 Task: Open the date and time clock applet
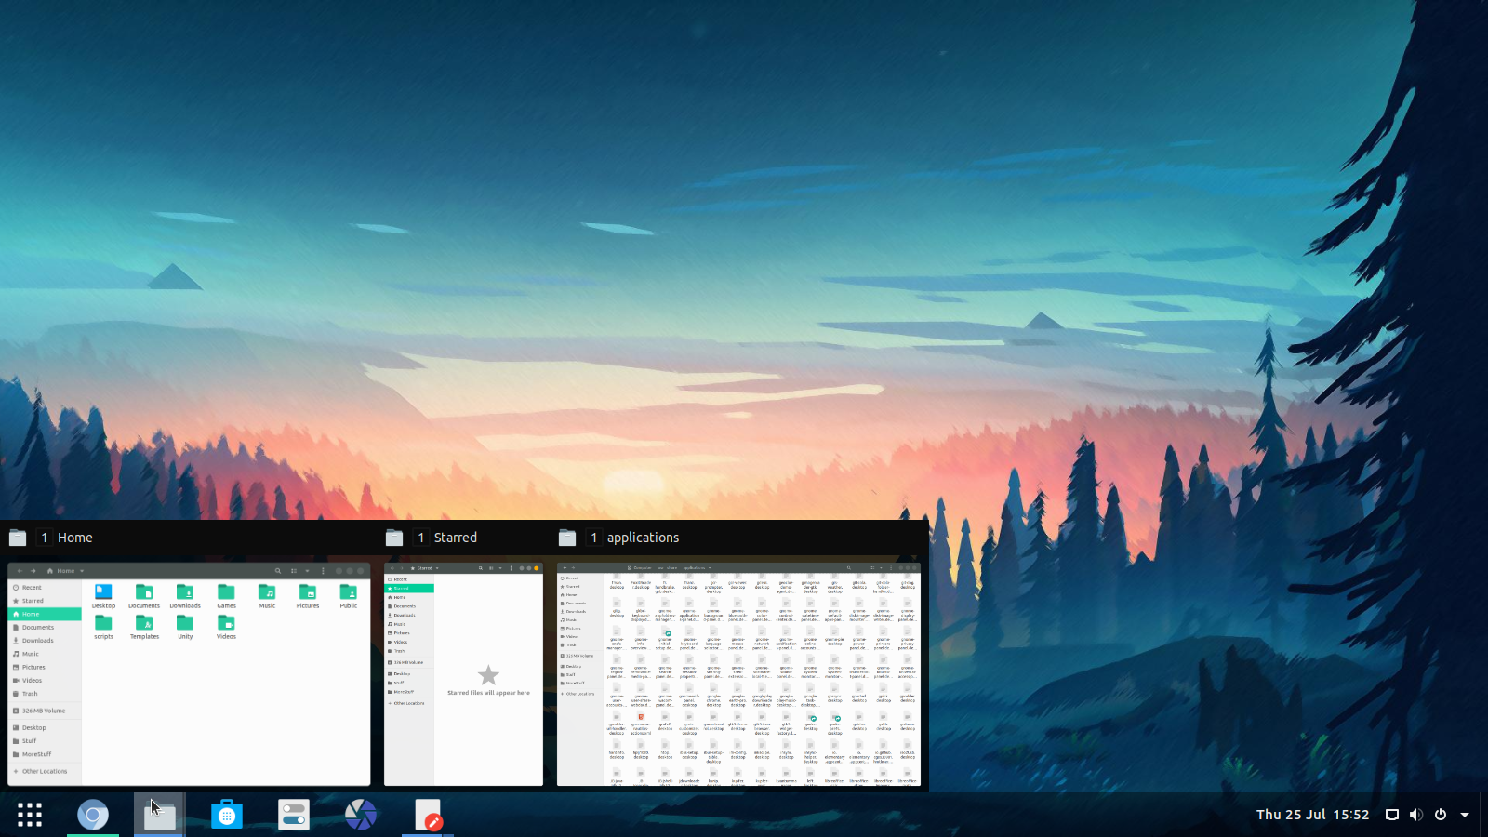1312,815
